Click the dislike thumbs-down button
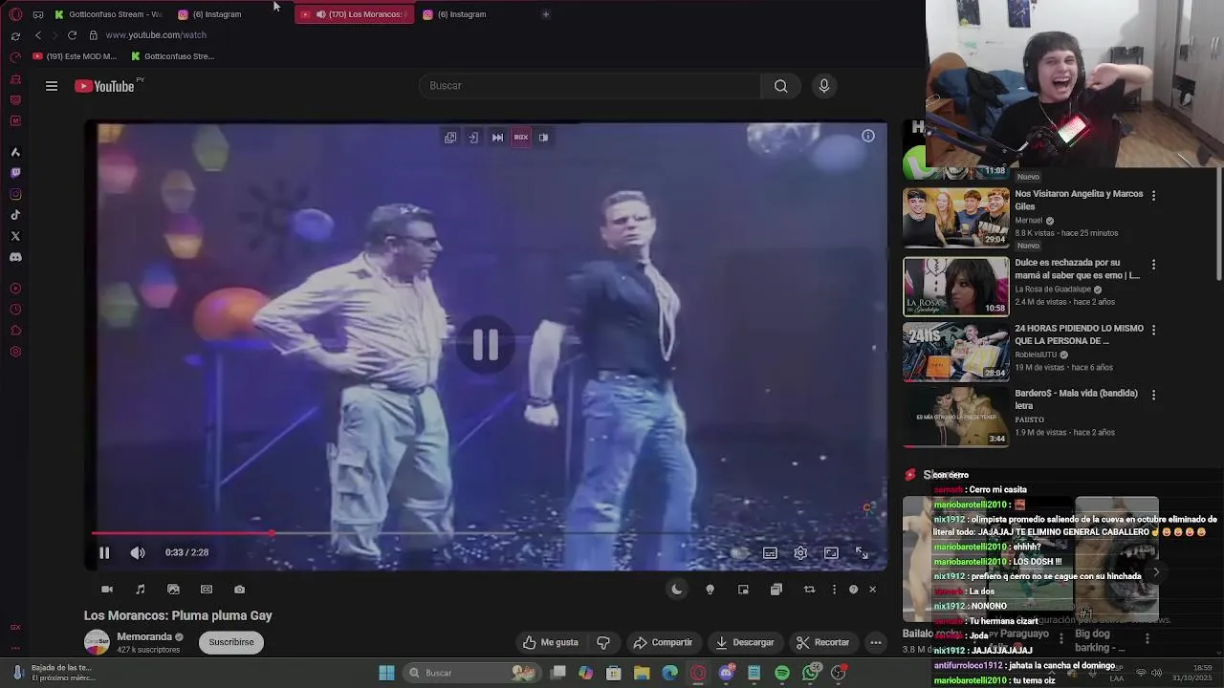The image size is (1224, 688). tap(603, 642)
